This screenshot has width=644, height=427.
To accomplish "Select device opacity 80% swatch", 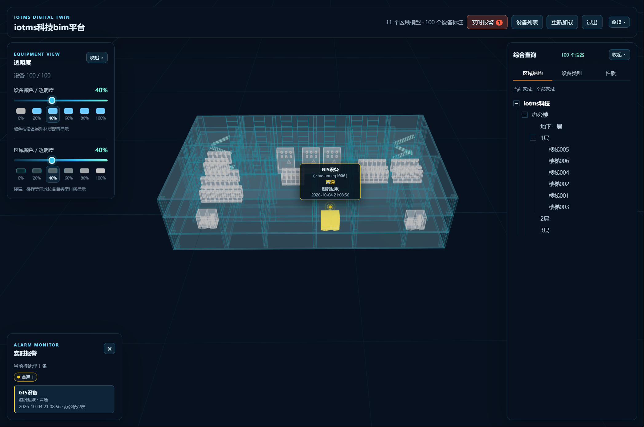I will [x=85, y=114].
